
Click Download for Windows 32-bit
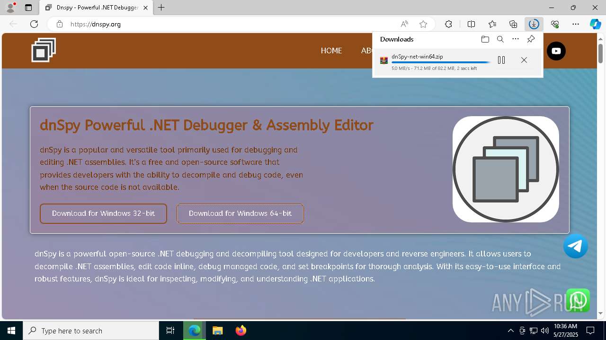(103, 213)
